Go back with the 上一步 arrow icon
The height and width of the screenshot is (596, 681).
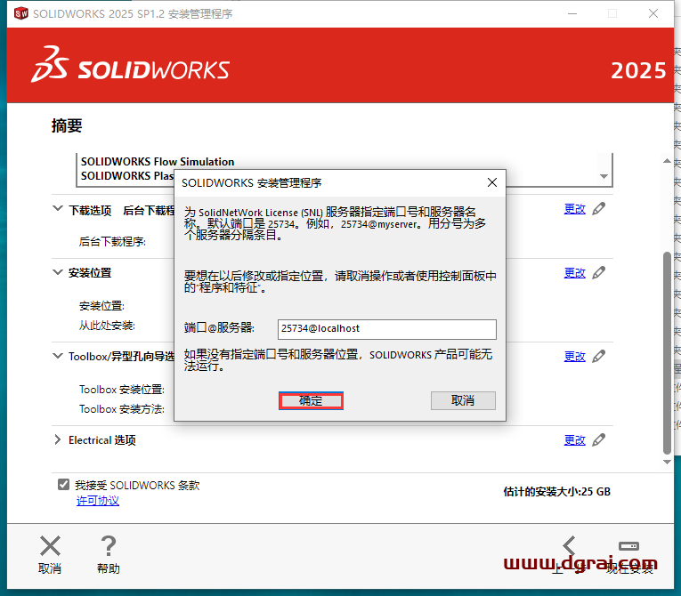click(569, 546)
